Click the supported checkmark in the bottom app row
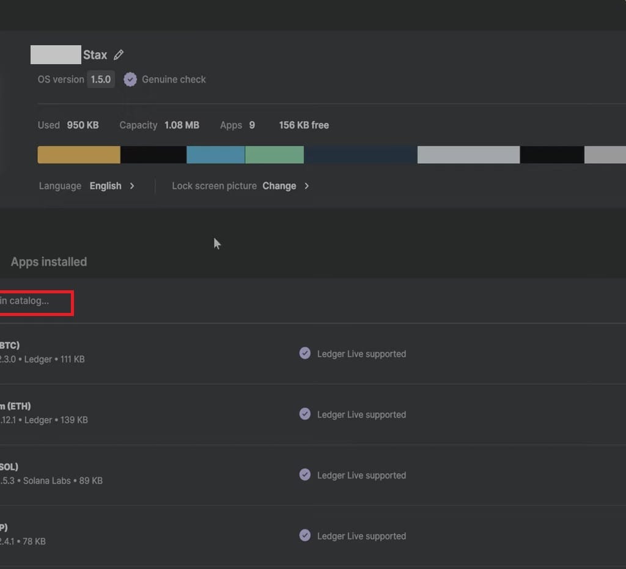Screen dimensions: 626x569 coord(304,535)
